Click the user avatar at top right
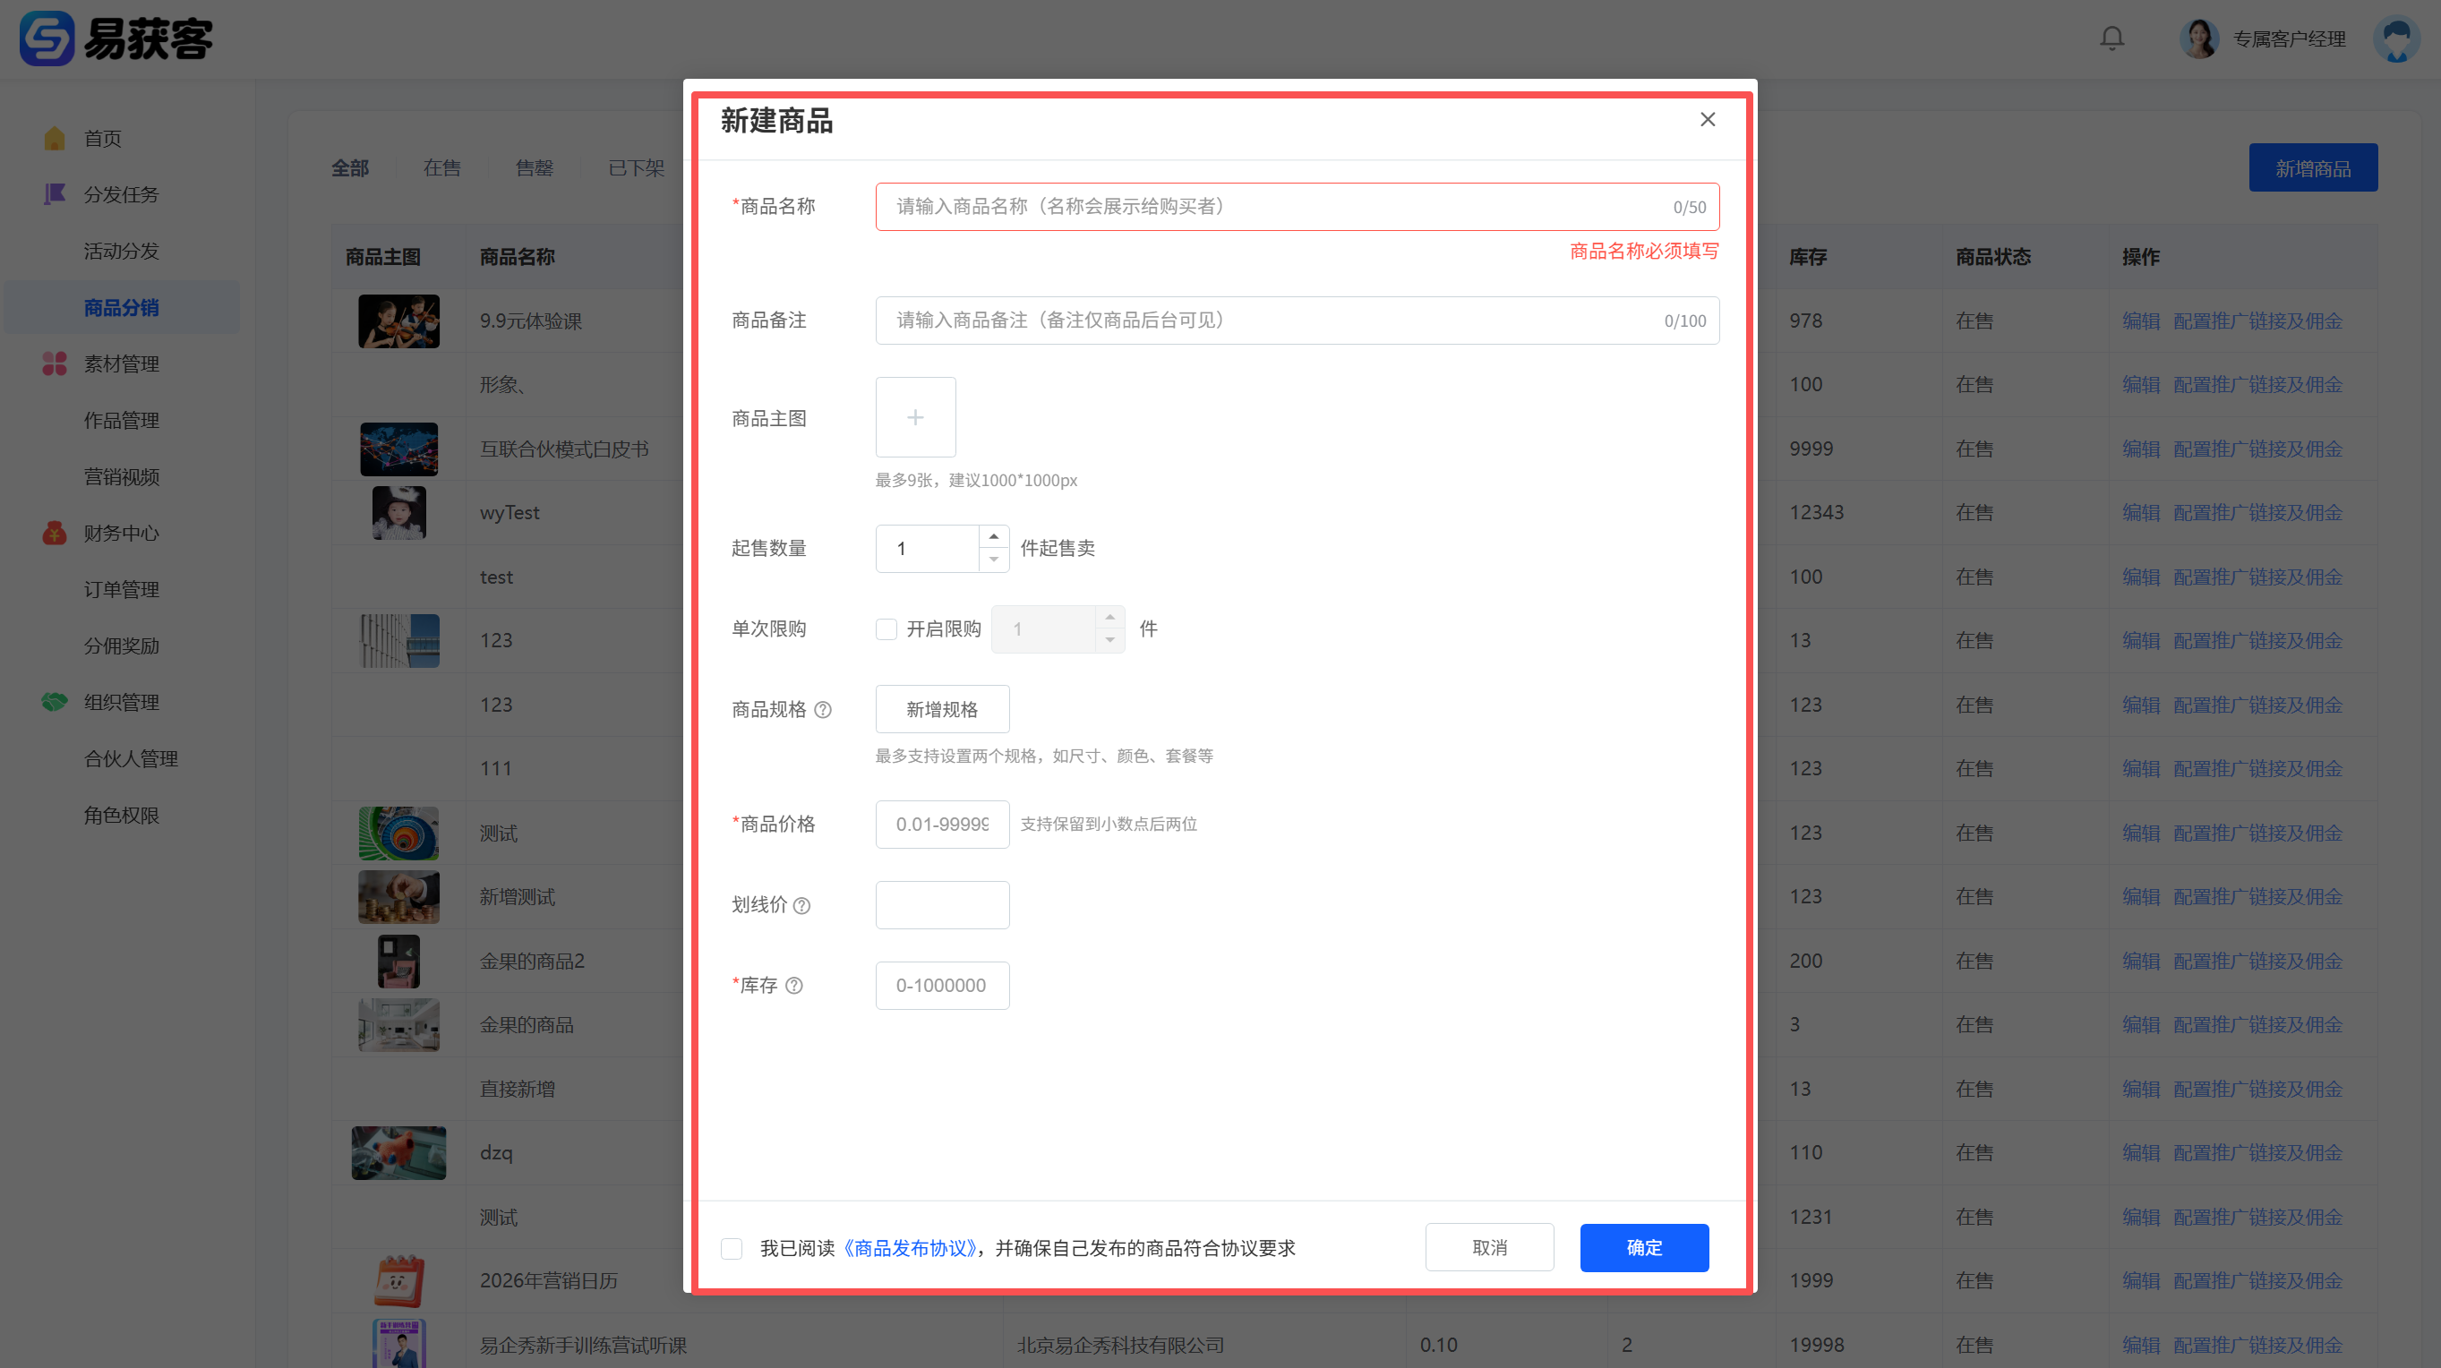This screenshot has width=2441, height=1368. tap(2396, 38)
